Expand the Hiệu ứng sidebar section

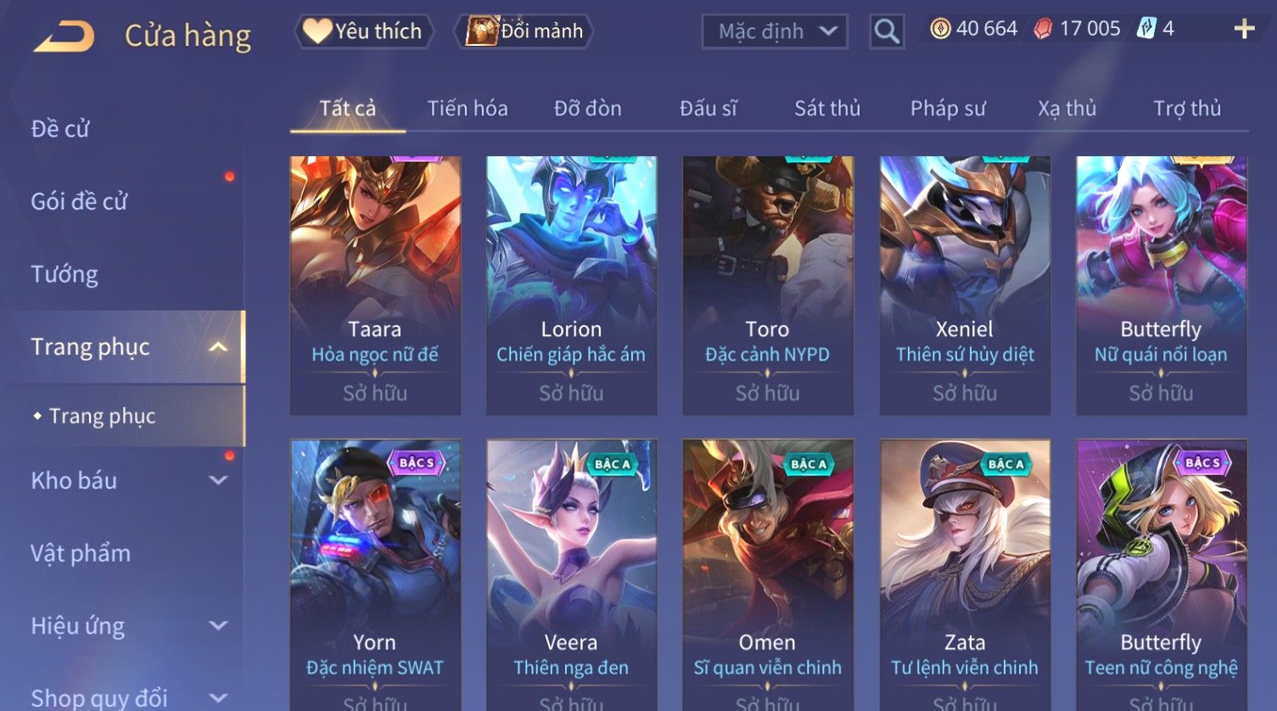pyautogui.click(x=218, y=625)
